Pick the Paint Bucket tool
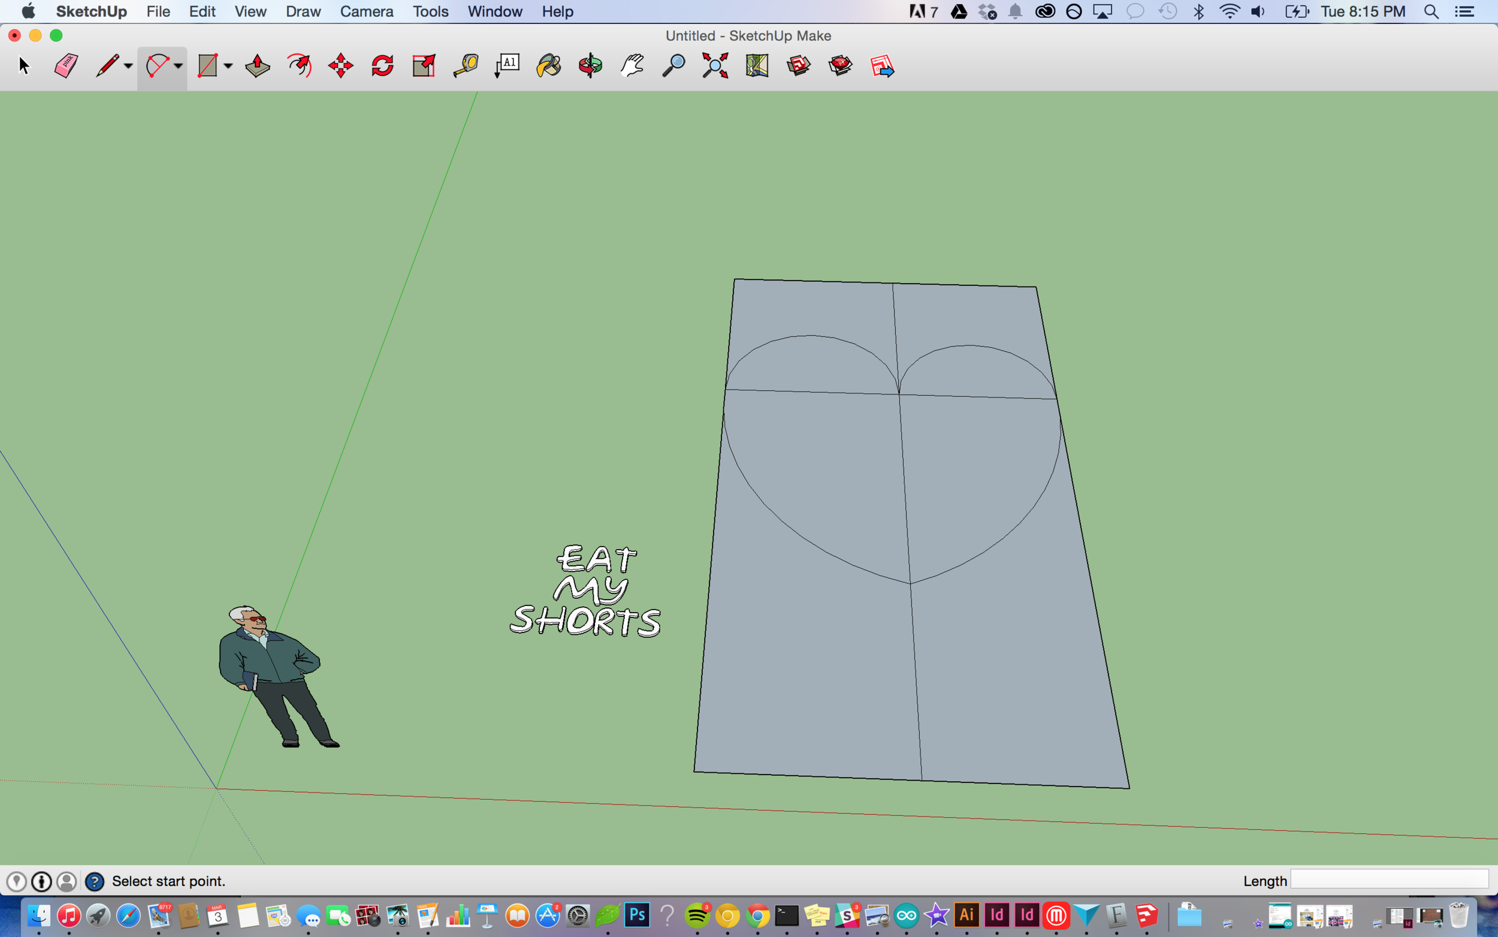Image resolution: width=1498 pixels, height=937 pixels. (549, 66)
